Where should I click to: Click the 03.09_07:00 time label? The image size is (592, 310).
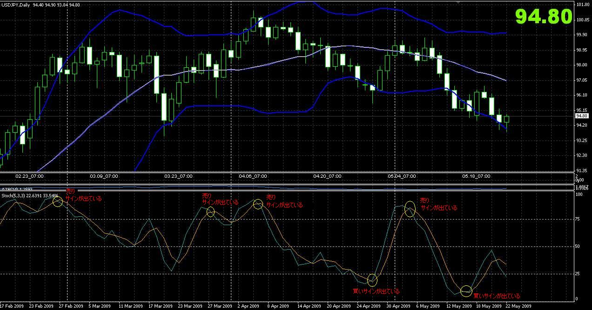click(104, 176)
